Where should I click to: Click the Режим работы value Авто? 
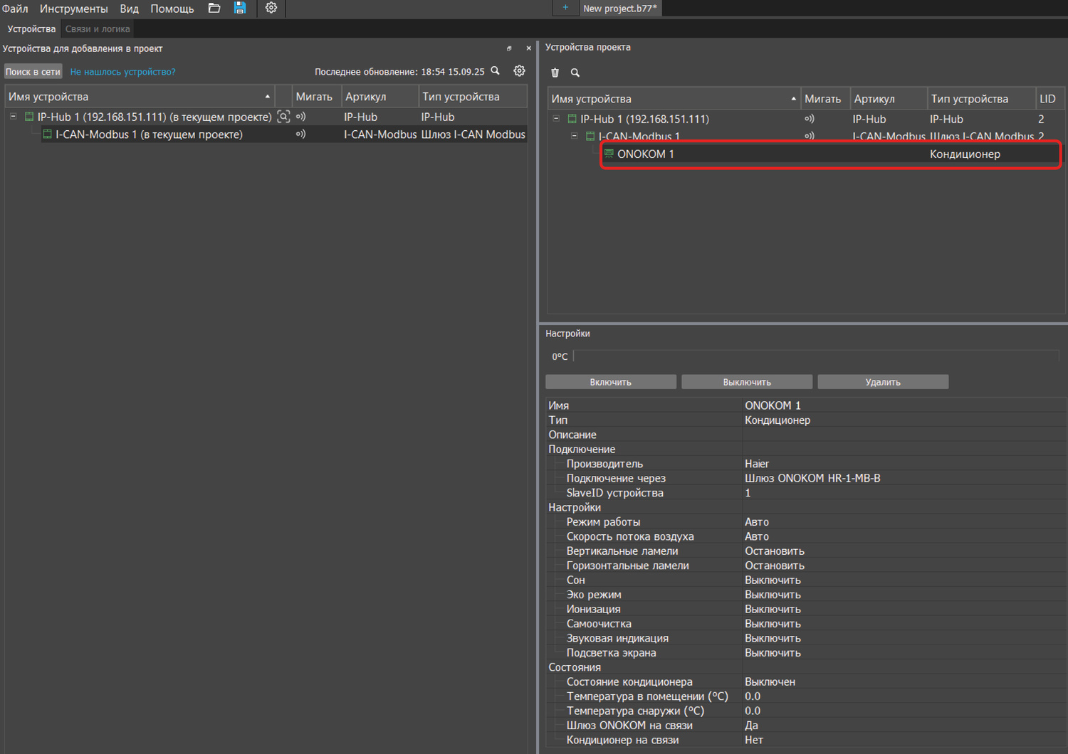point(757,522)
